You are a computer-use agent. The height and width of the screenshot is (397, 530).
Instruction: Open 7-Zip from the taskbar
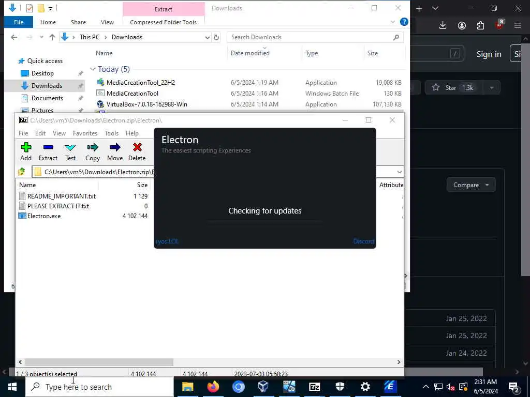click(x=314, y=387)
